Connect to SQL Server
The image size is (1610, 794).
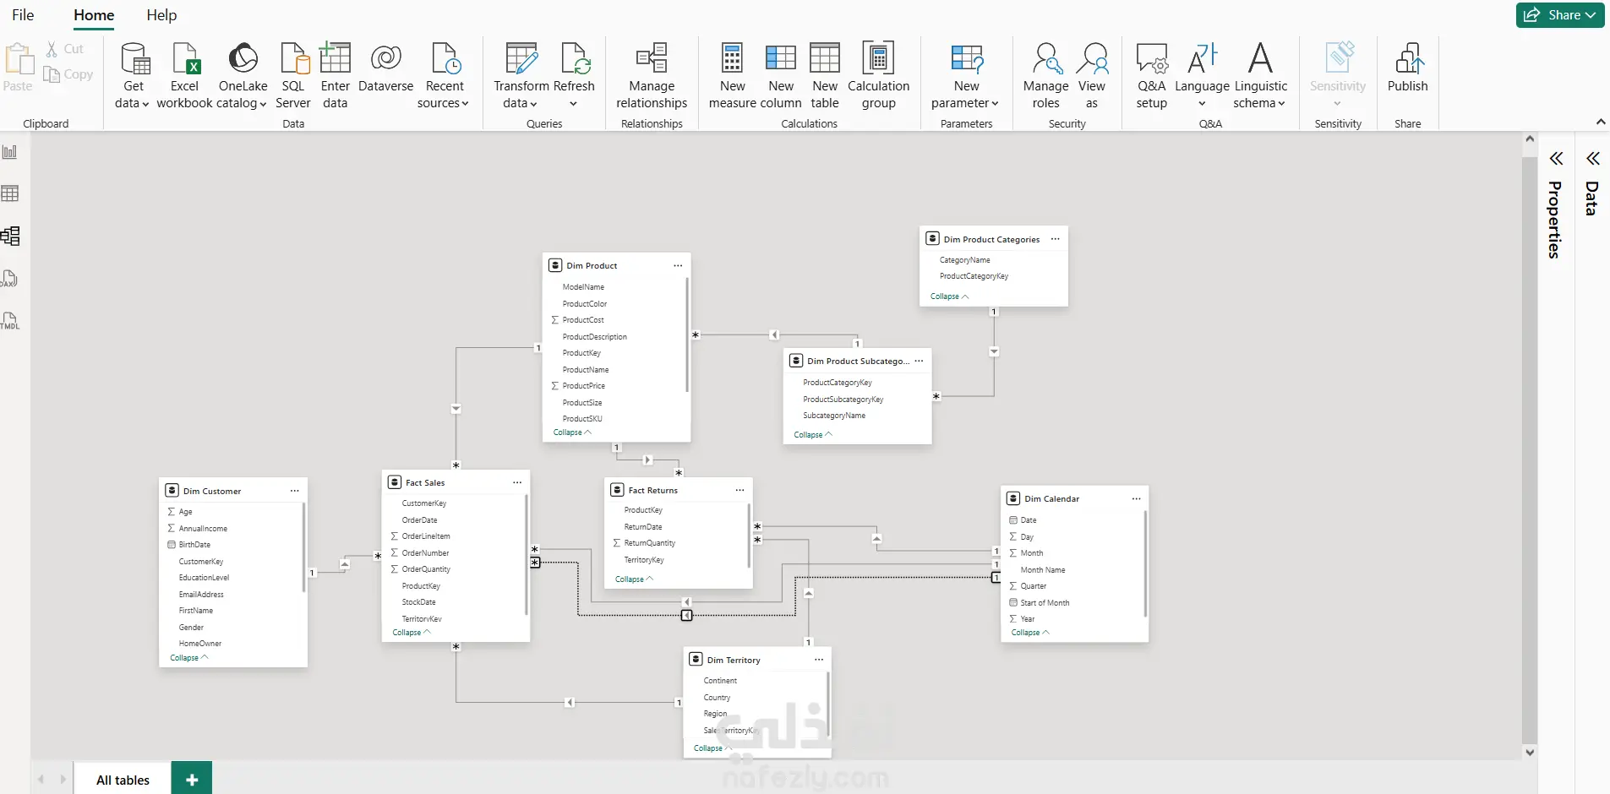[x=293, y=76]
